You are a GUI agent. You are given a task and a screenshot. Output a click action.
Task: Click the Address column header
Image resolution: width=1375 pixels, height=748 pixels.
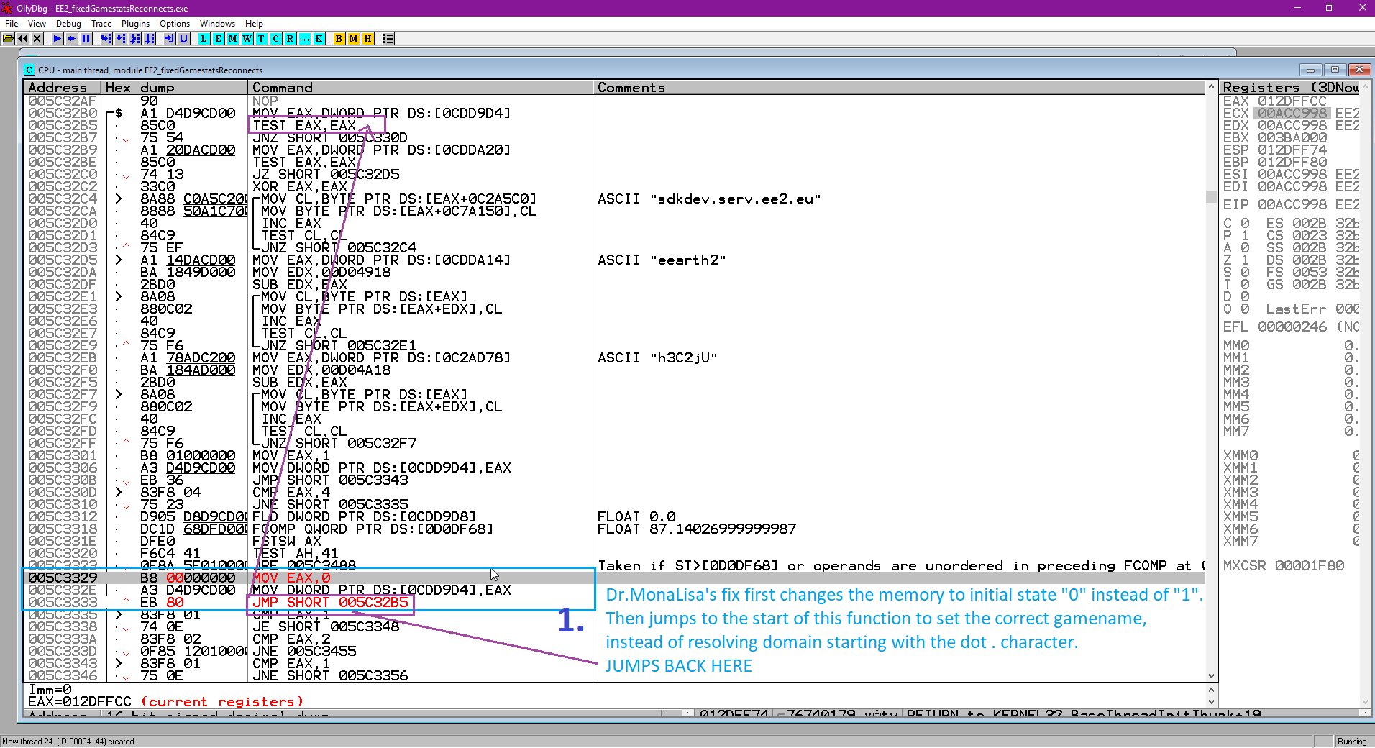(x=62, y=87)
